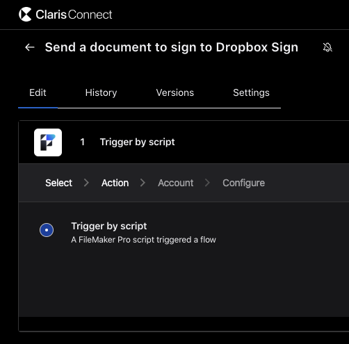
Task: Toggle the muted notification bell icon
Action: pyautogui.click(x=327, y=47)
